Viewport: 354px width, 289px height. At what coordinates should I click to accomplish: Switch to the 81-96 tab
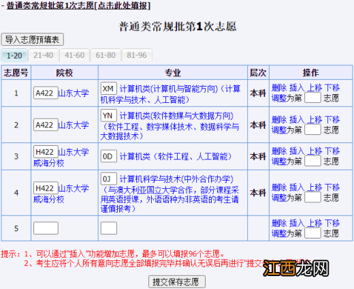137,55
